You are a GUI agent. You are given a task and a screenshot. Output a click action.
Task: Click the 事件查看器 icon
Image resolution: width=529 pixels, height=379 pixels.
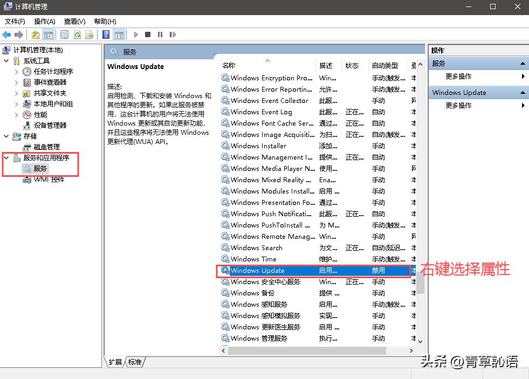(x=27, y=82)
